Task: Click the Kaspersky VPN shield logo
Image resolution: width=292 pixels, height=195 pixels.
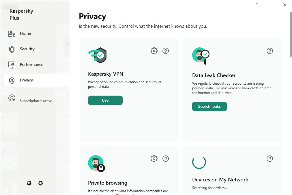Action: click(97, 55)
